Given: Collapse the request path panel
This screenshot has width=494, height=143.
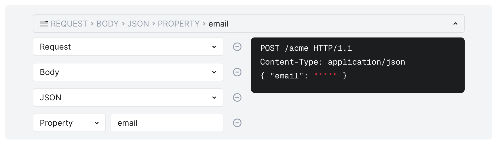Looking at the screenshot, I should tap(455, 24).
